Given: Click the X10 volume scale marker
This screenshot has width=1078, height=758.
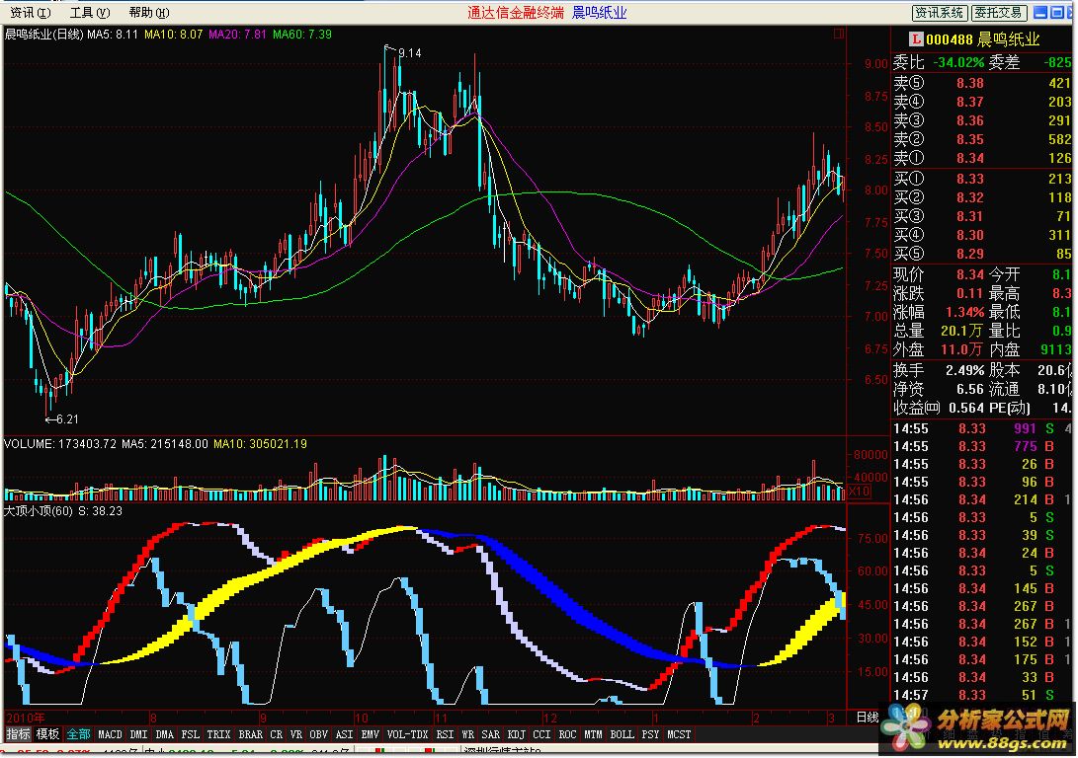Looking at the screenshot, I should 859,492.
